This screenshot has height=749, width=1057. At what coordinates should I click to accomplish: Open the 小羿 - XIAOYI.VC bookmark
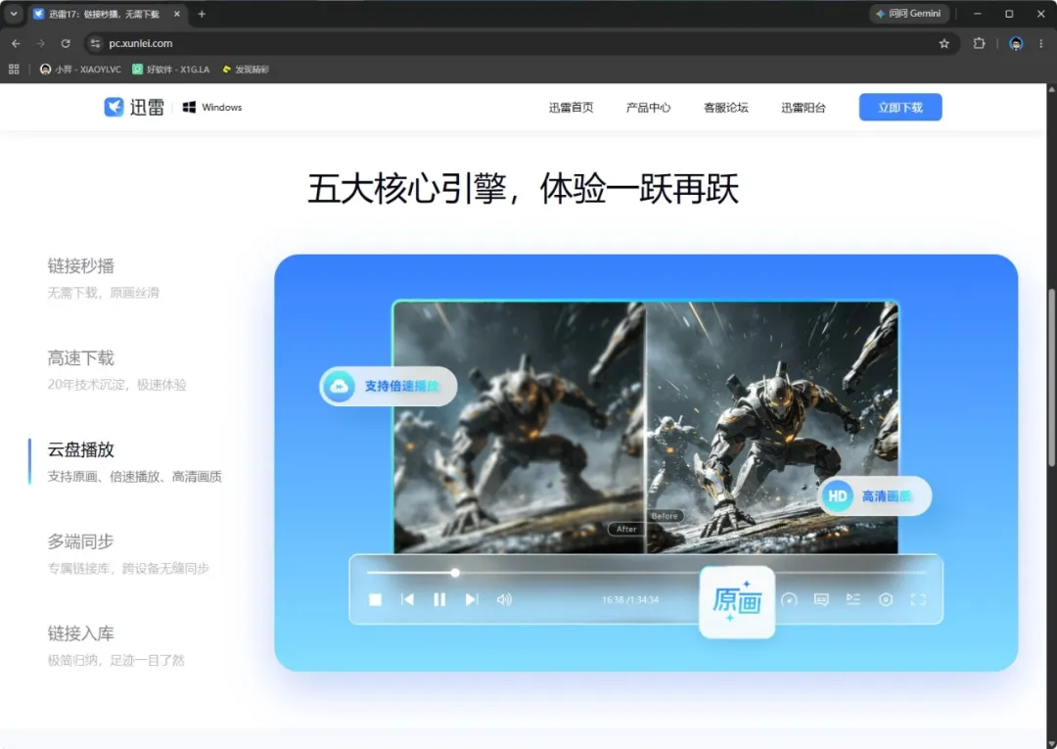point(80,69)
